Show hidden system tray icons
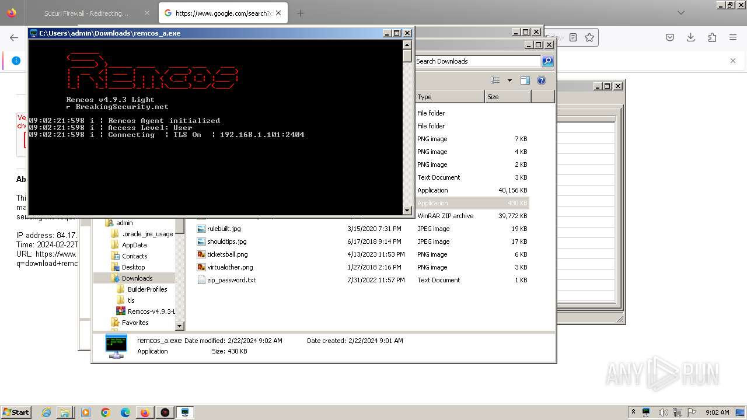 633,412
